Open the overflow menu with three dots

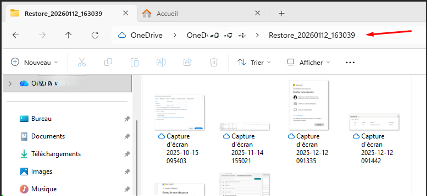(350, 62)
